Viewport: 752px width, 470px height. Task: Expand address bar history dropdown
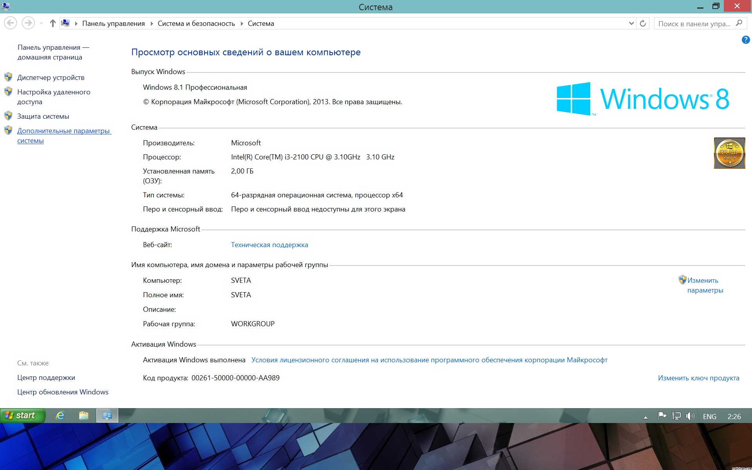631,23
